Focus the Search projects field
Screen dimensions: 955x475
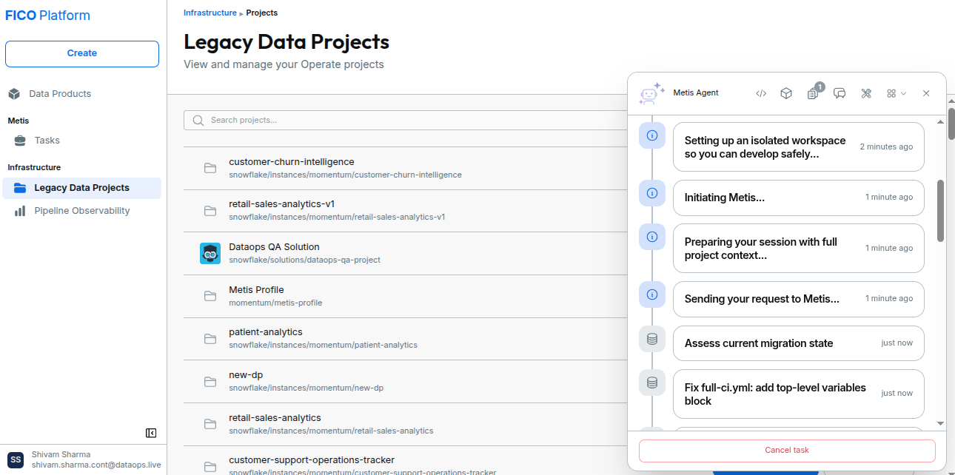pos(406,120)
